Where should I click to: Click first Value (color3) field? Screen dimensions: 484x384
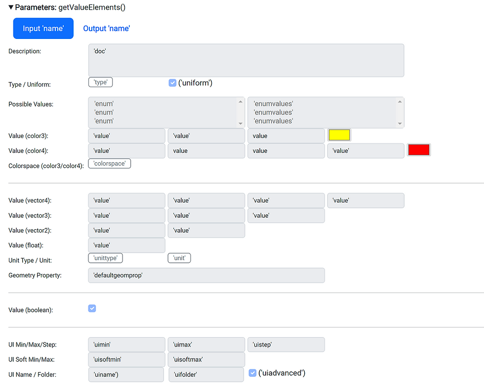click(126, 136)
